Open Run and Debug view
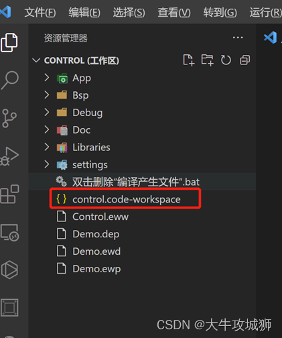Image resolution: width=282 pixels, height=338 pixels. pyautogui.click(x=9, y=156)
